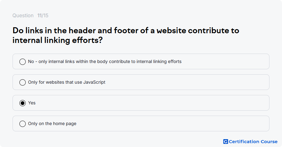Click the question heading about header and footer links
This screenshot has width=282, height=147.
pyautogui.click(x=126, y=35)
